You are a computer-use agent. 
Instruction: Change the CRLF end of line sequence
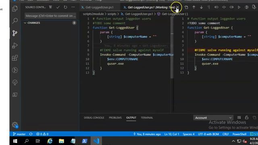pyautogui.click(x=226, y=134)
